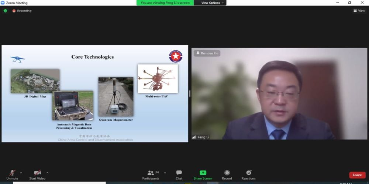Click the View layout button
Screen dimensions: 369x184
359,11
